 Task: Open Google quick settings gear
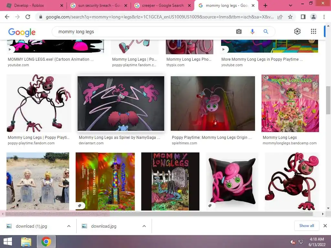[297, 31]
